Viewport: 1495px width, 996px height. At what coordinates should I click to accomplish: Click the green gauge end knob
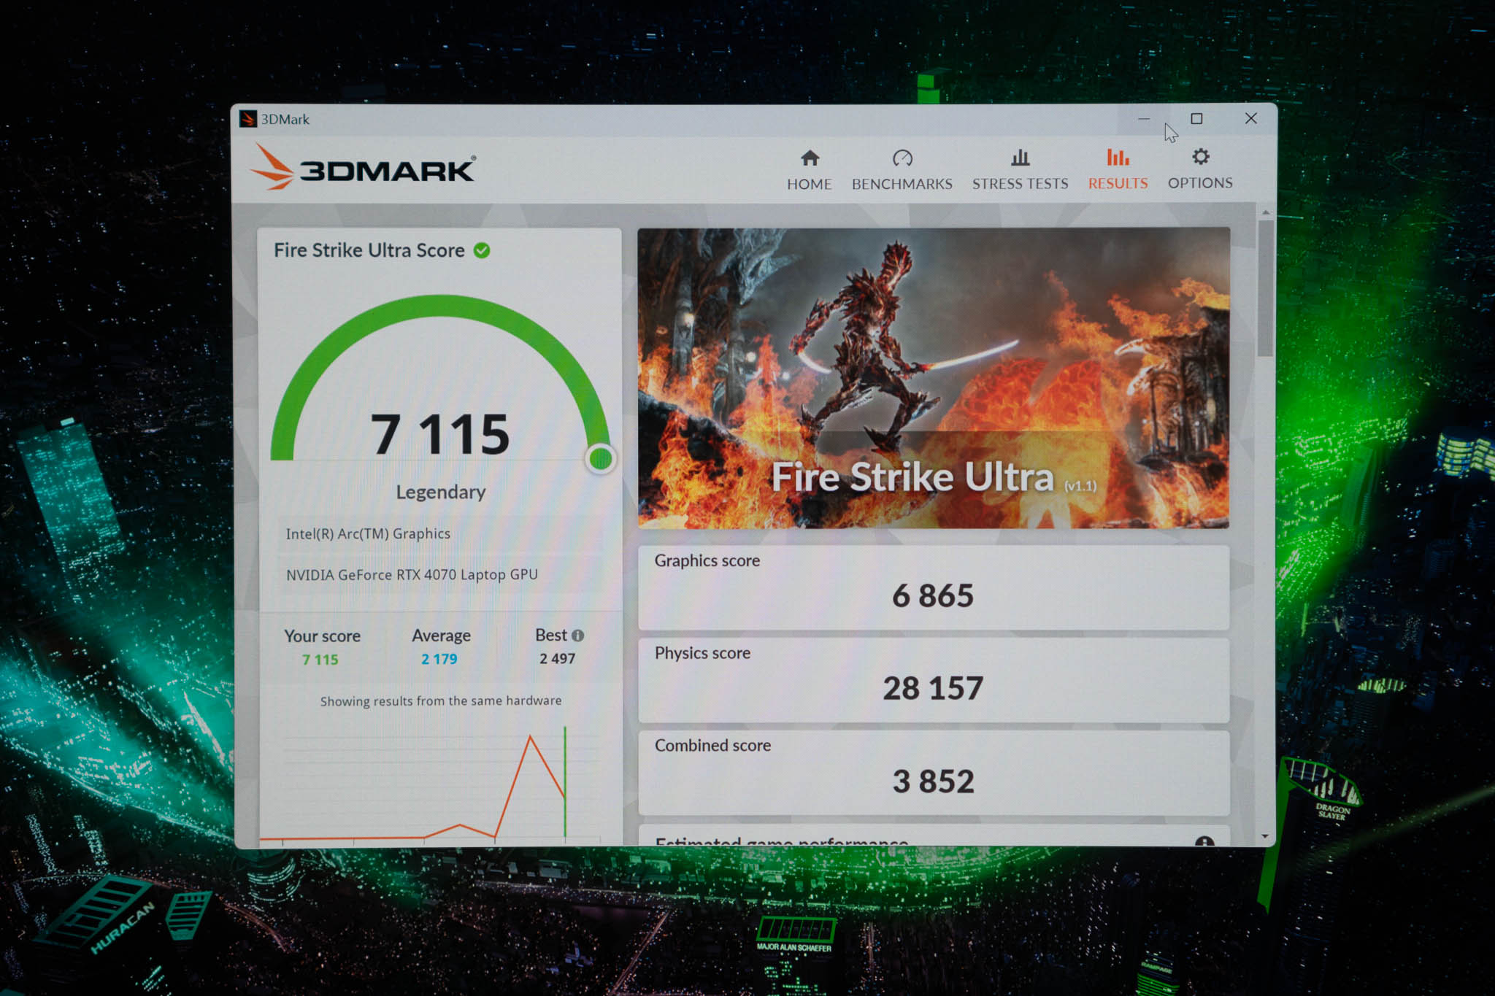[x=601, y=459]
